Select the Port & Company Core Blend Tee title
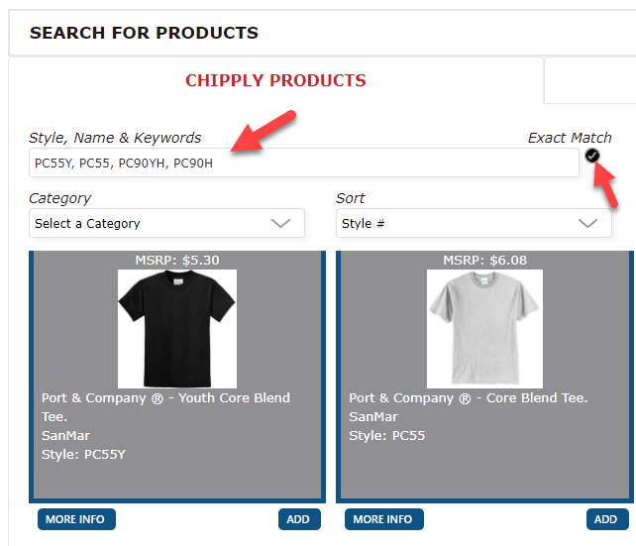The width and height of the screenshot is (636, 546). pyautogui.click(x=469, y=398)
